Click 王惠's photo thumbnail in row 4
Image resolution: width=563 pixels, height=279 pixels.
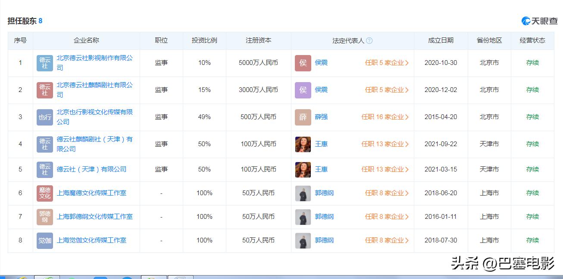pos(303,144)
